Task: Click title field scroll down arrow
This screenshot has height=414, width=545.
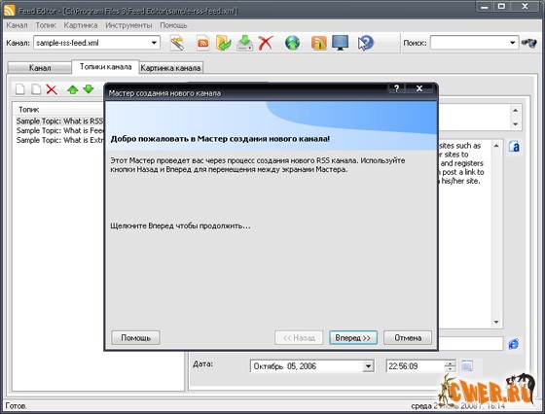Action: (x=515, y=123)
